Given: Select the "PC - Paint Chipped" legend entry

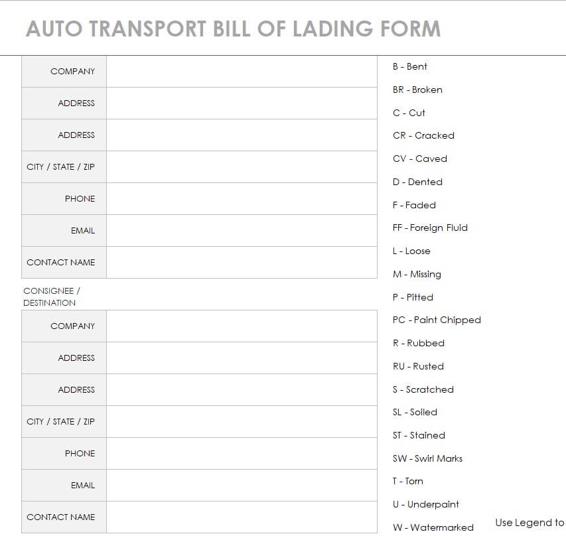Looking at the screenshot, I should 437,320.
